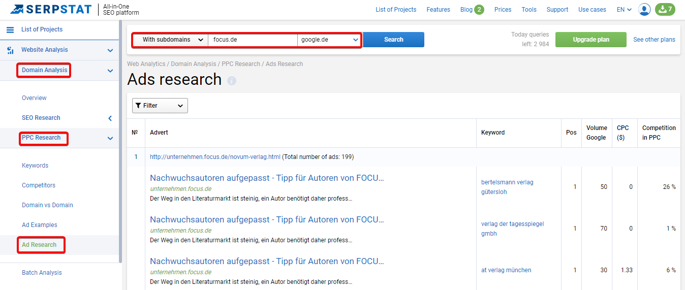This screenshot has width=685, height=290.
Task: Click Web Analytics breadcrumb
Action: pyautogui.click(x=146, y=64)
